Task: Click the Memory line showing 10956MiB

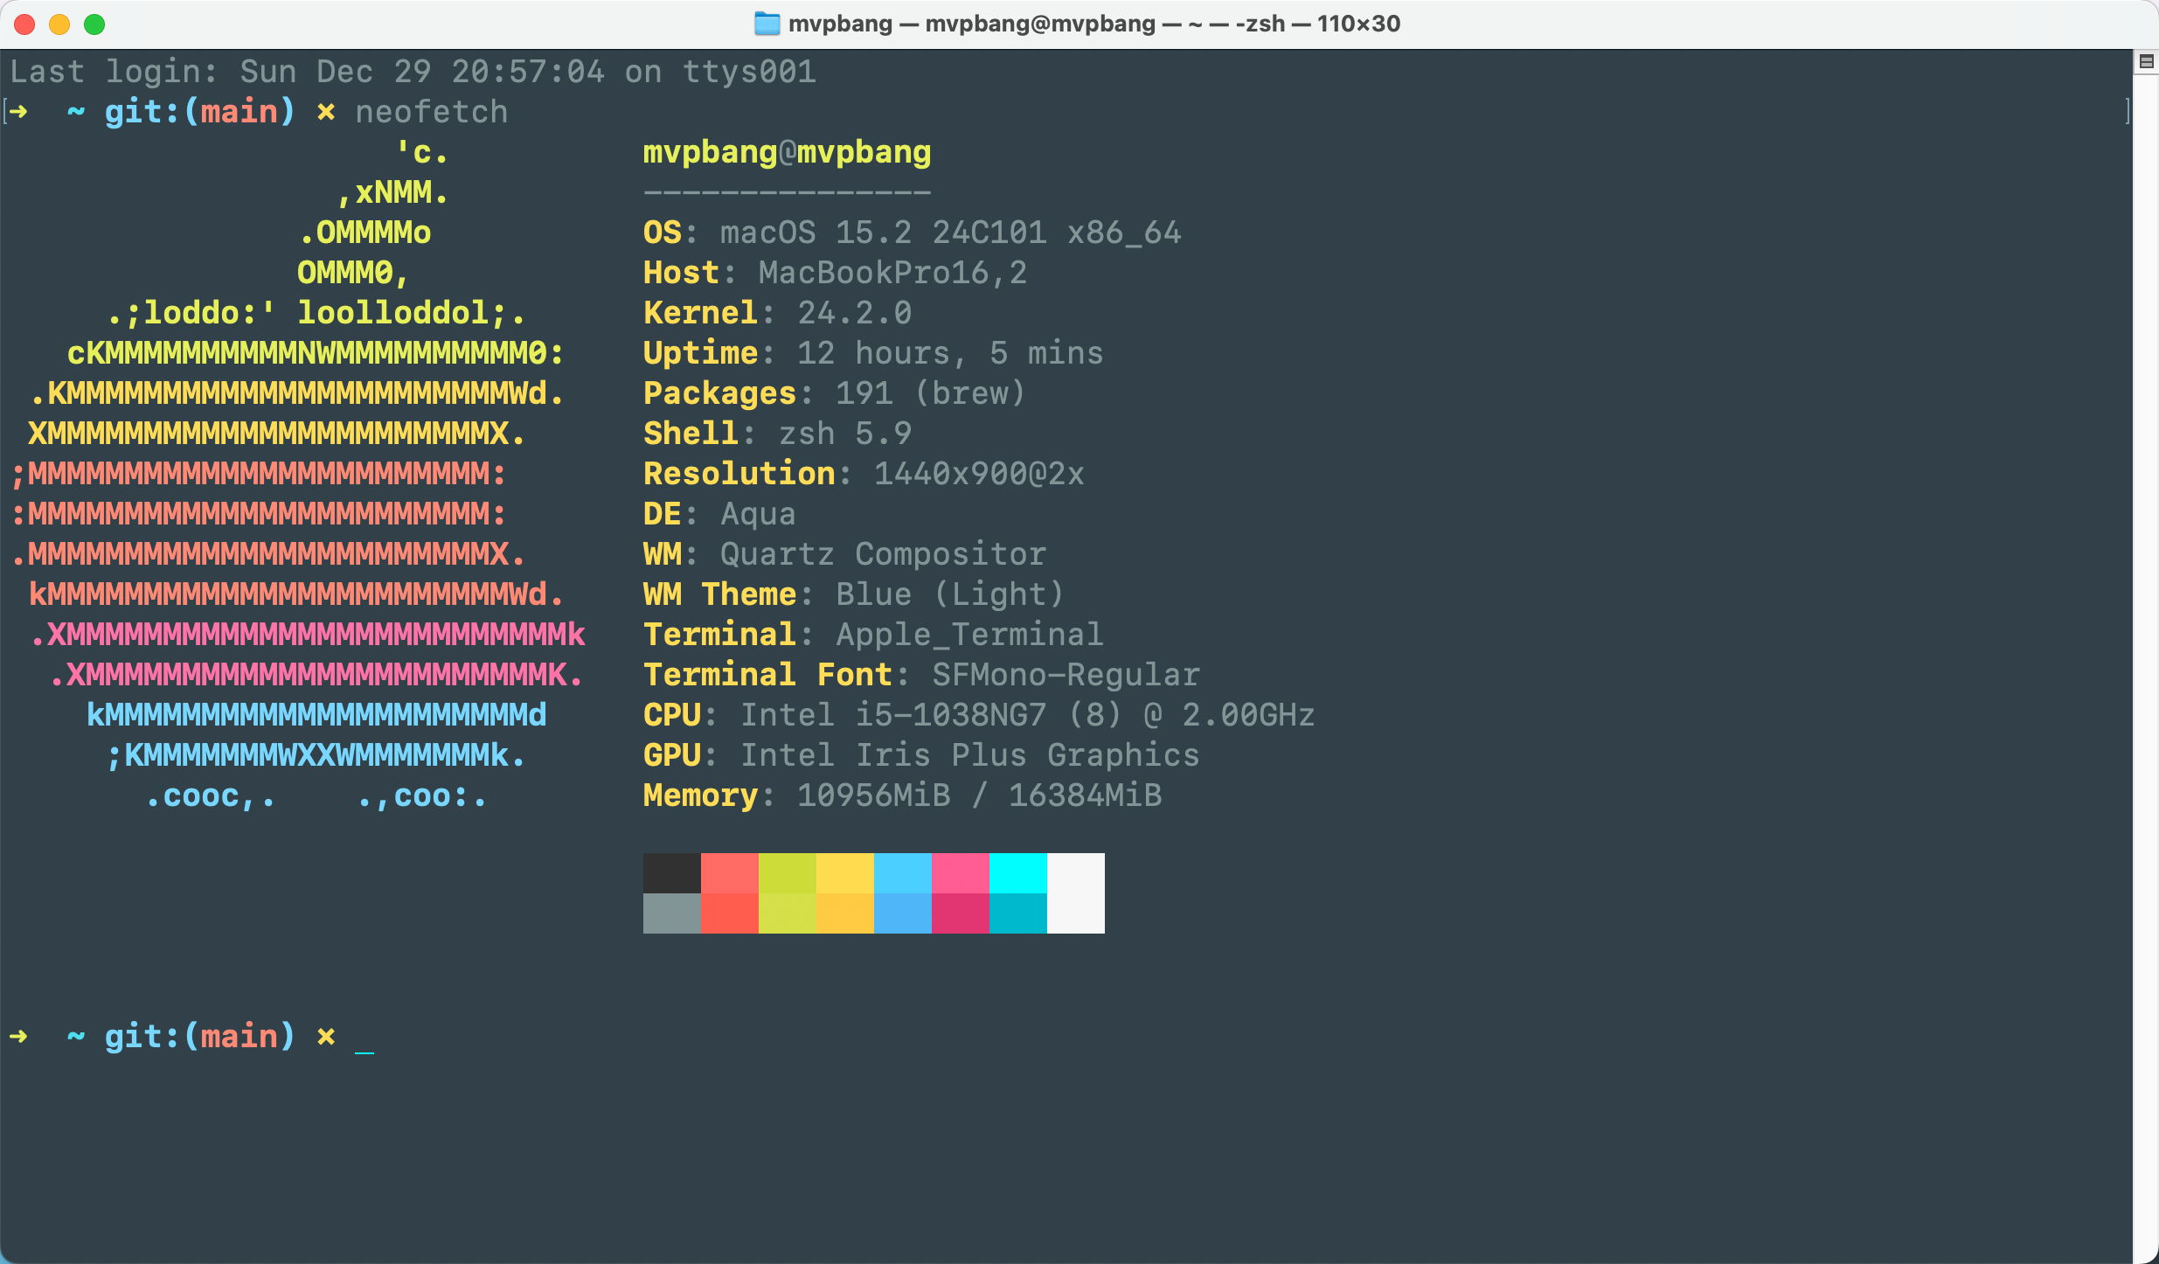Action: pos(902,795)
